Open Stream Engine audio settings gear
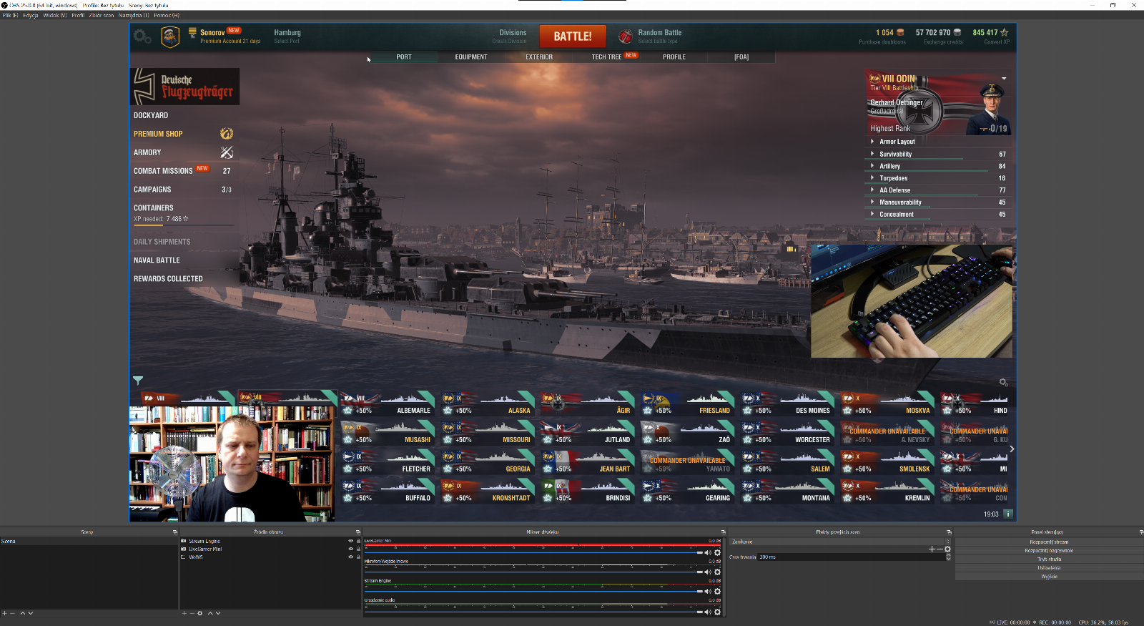Screen dimensions: 1144x626 coord(717,591)
